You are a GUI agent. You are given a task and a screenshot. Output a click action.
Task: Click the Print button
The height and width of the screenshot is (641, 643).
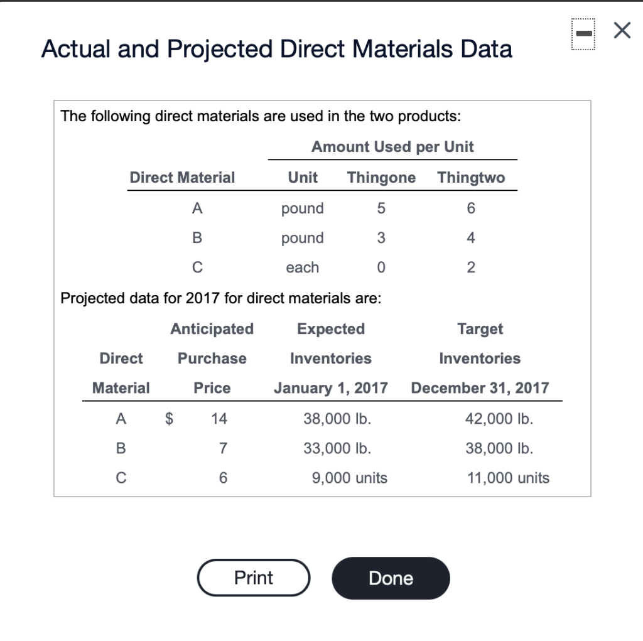tap(254, 578)
